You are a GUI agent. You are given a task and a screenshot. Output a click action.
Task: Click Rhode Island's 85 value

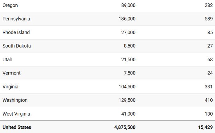[210, 32]
